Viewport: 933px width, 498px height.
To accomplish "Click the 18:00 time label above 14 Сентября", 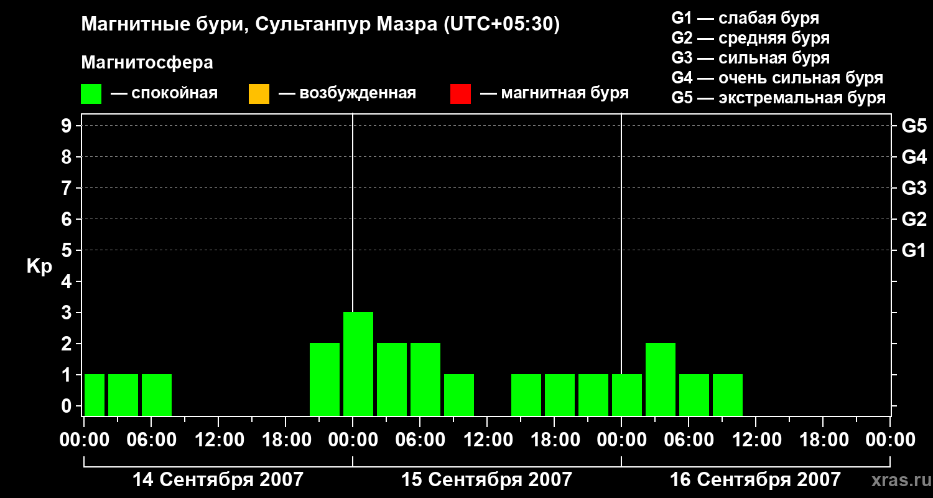I will point(285,440).
